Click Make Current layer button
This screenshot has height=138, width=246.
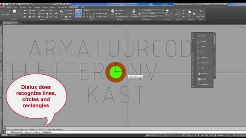pos(101,14)
